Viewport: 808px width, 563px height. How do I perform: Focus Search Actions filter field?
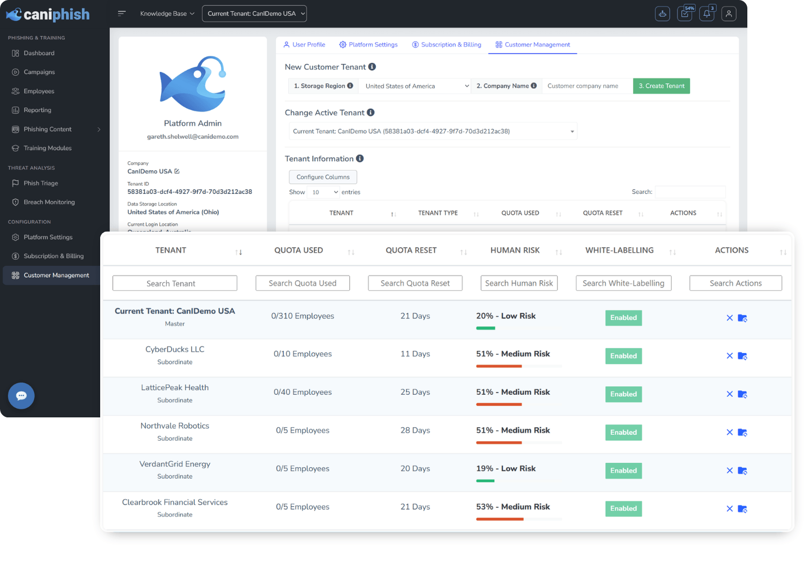pos(735,283)
